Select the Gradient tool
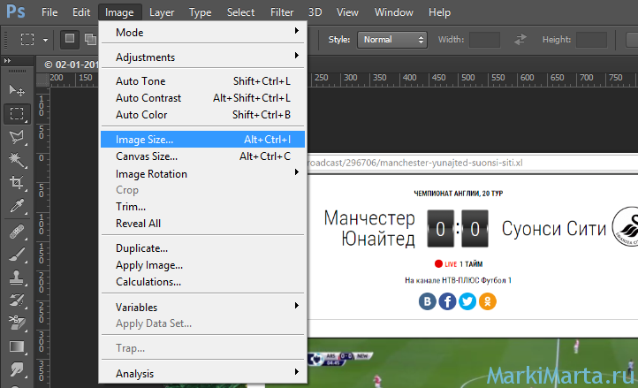The height and width of the screenshot is (388, 638). point(16,346)
